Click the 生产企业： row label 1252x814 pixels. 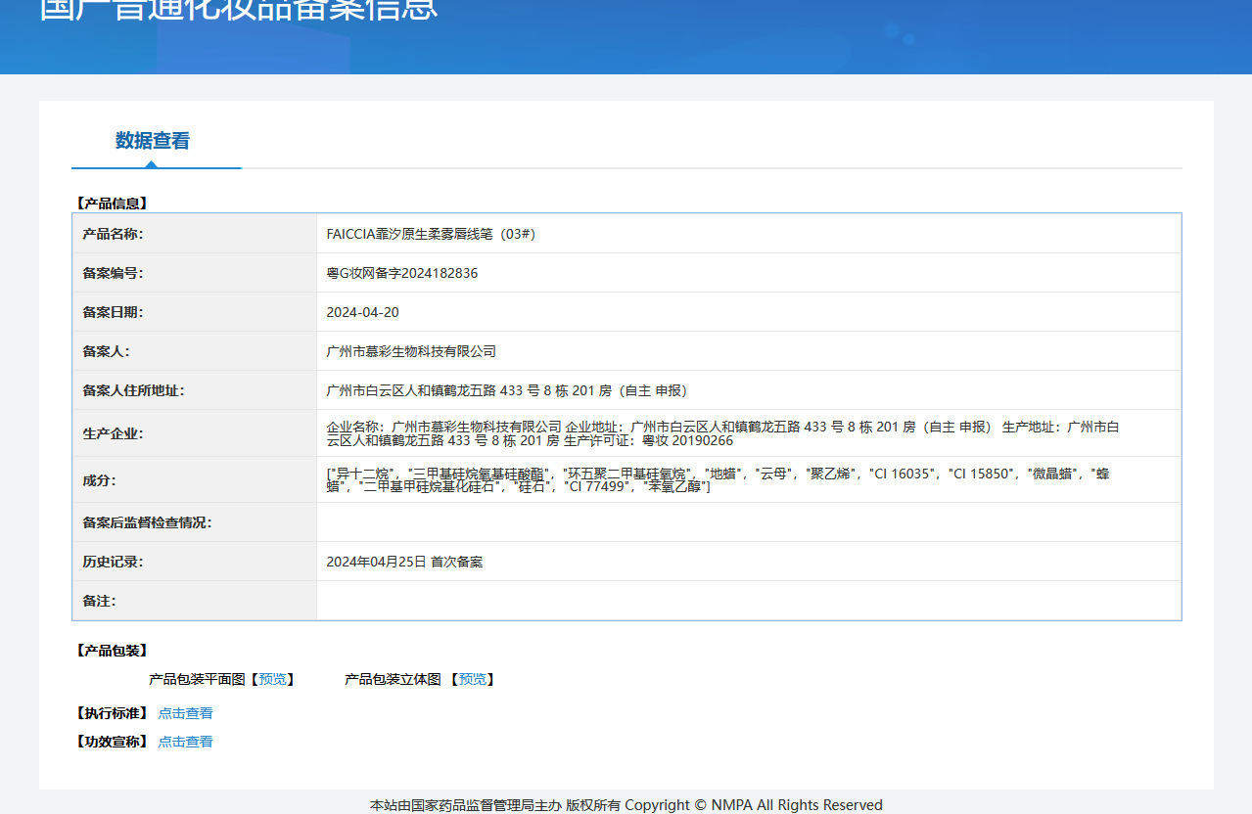click(113, 433)
